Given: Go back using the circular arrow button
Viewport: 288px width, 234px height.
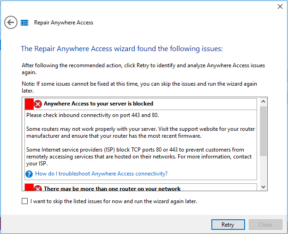Looking at the screenshot, I should point(11,23).
